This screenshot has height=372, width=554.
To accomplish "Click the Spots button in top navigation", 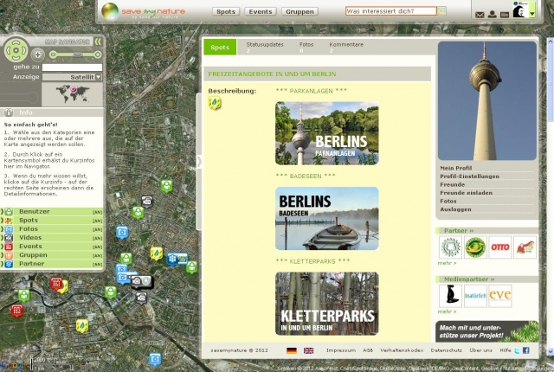I will [x=226, y=11].
